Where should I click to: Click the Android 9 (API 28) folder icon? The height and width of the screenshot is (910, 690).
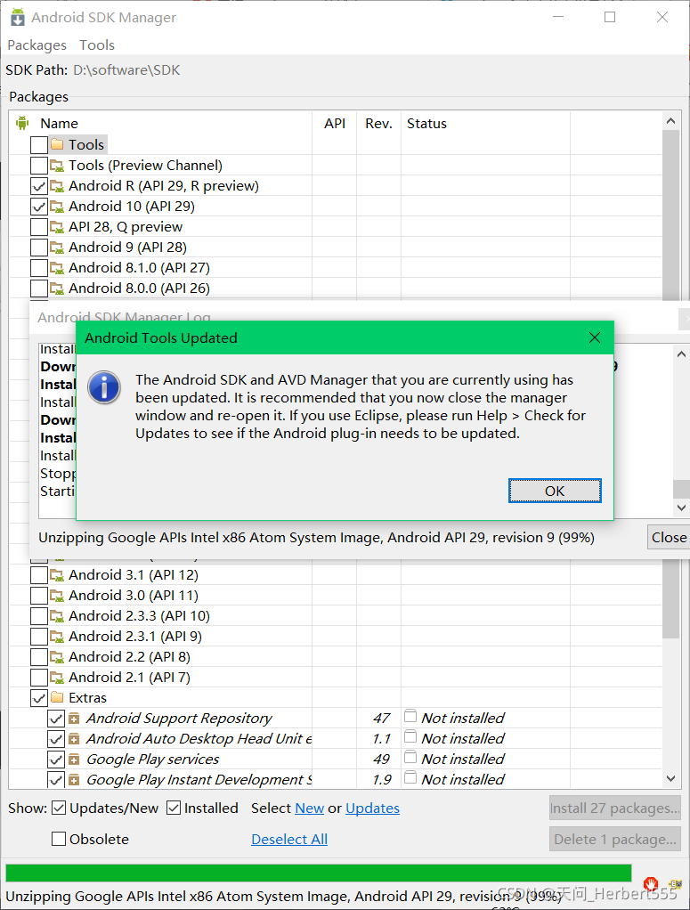[x=57, y=248]
